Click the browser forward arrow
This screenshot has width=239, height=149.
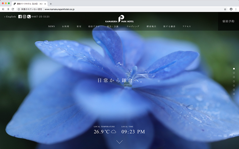[x=8, y=9]
